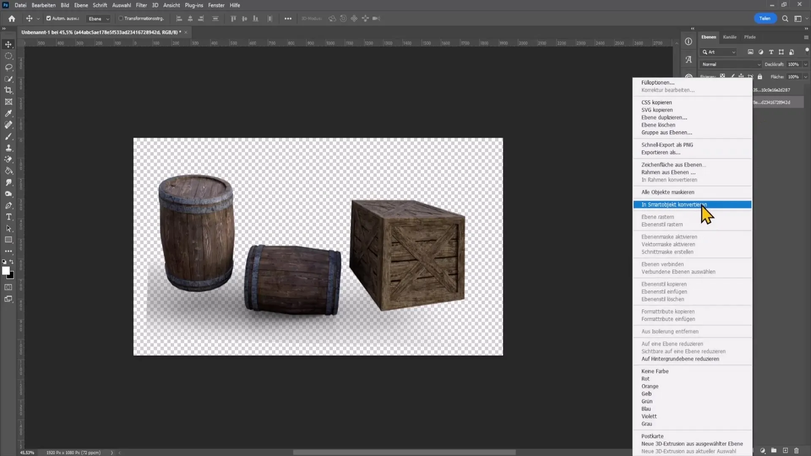
Task: Click the 3D menu item
Action: 155,5
